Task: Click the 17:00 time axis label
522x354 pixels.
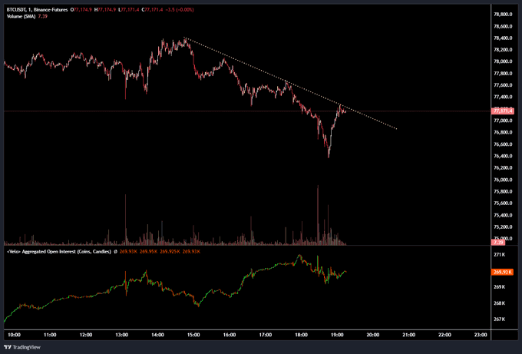Action: pos(266,335)
